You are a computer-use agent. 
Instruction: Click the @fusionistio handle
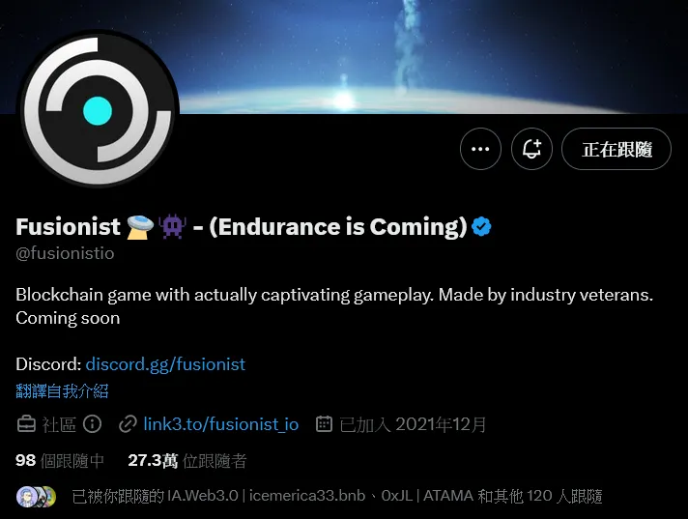click(x=65, y=253)
